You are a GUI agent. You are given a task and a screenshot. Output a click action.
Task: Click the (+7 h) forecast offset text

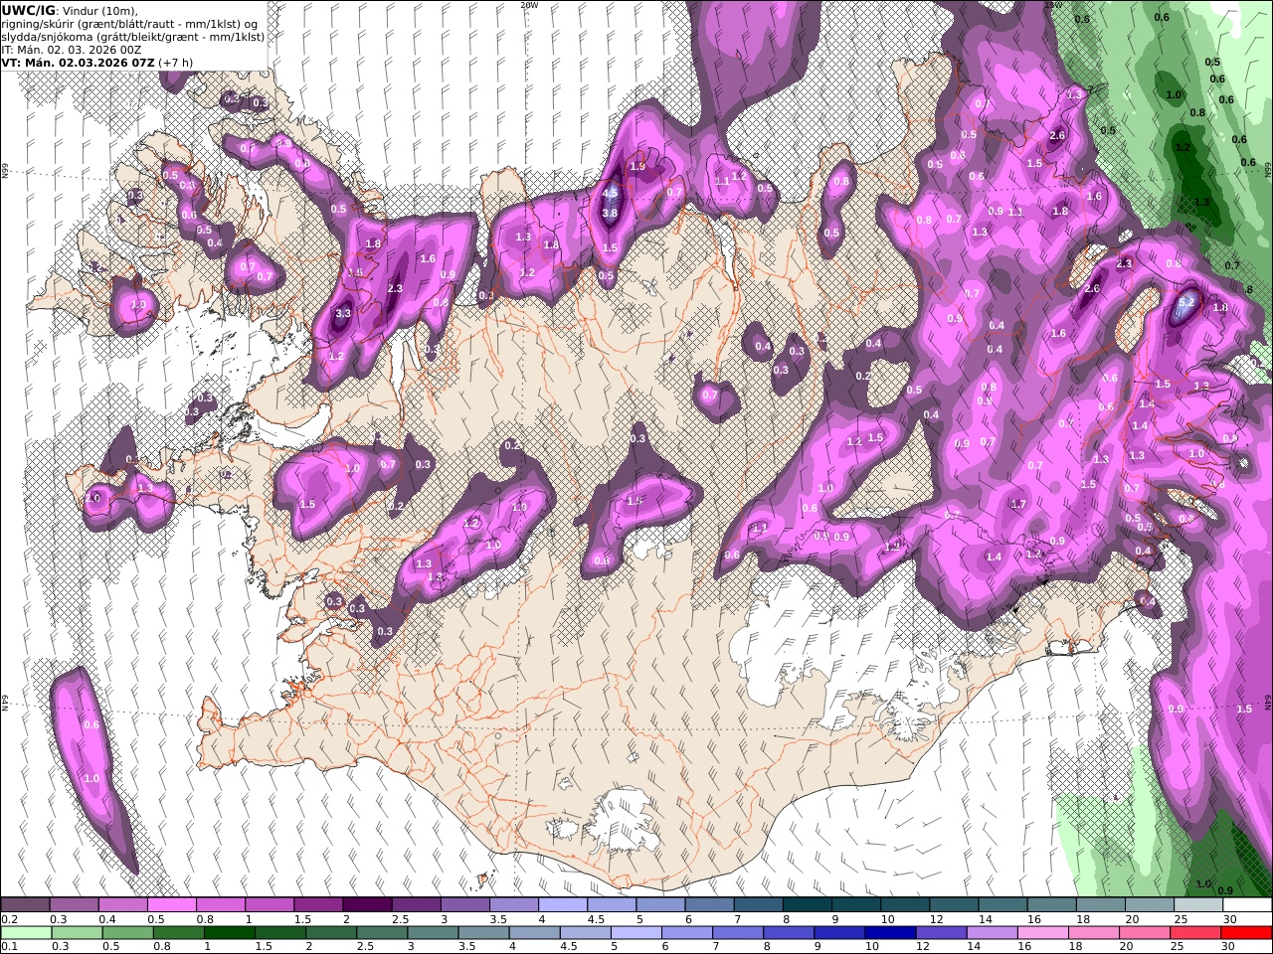[176, 63]
